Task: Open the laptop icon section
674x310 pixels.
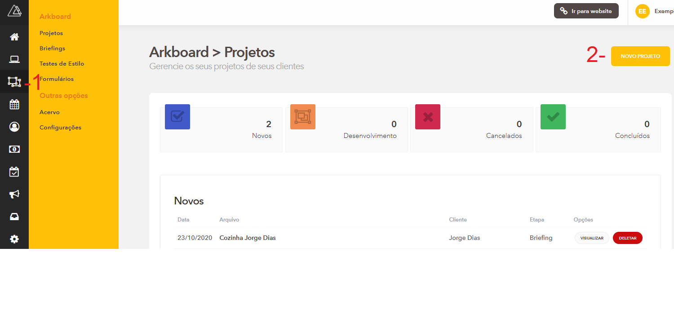Action: coord(14,59)
